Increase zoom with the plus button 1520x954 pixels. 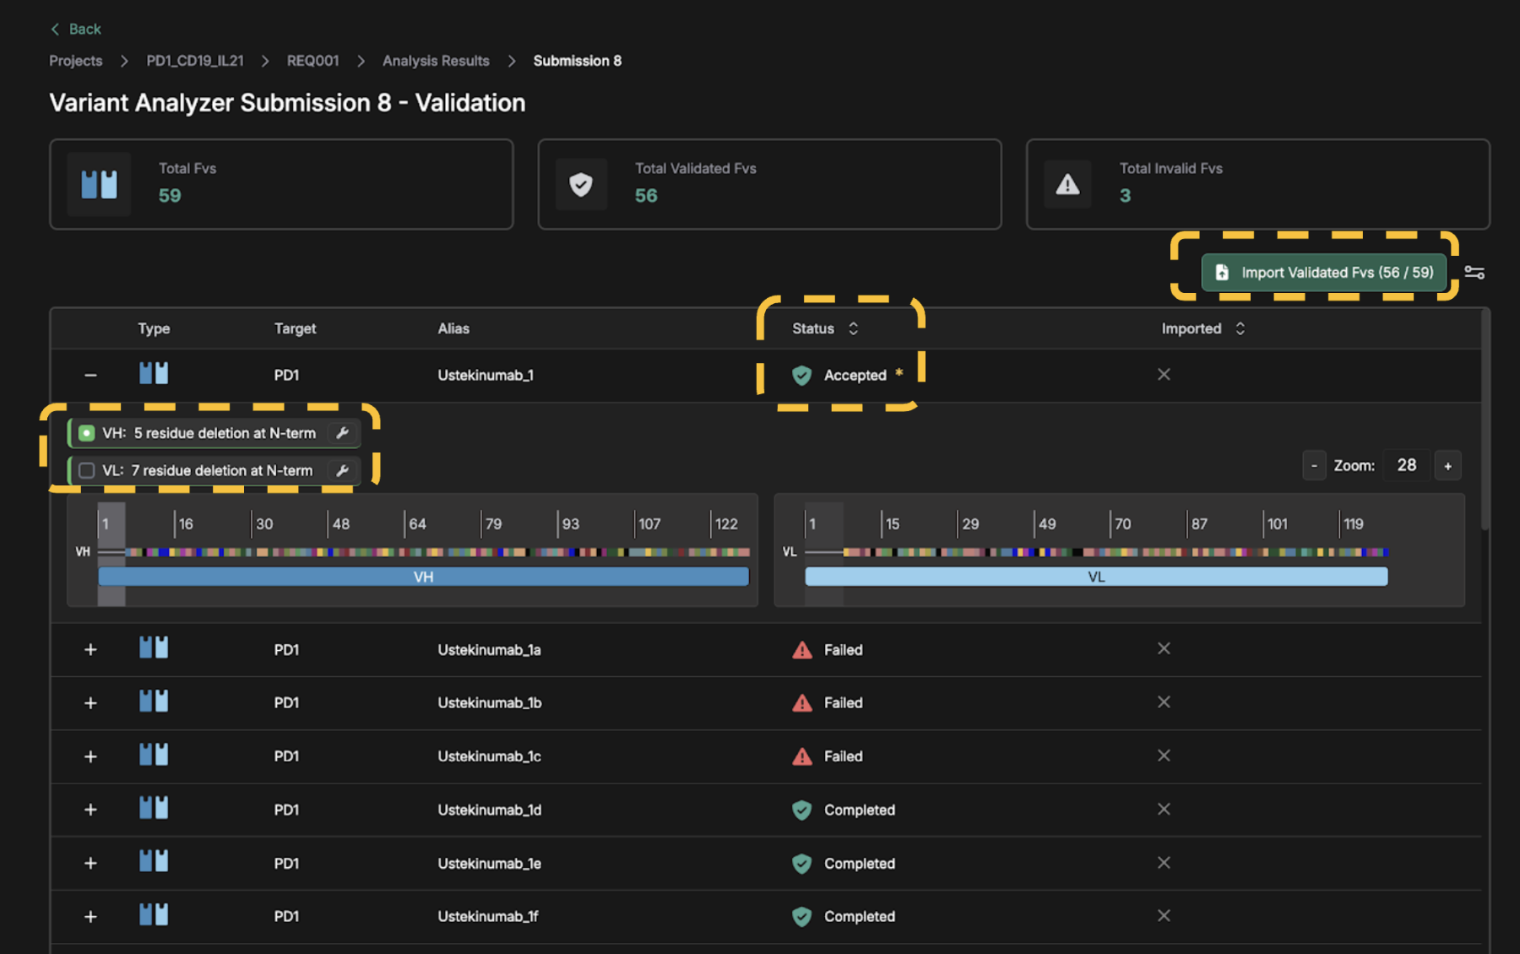tap(1447, 466)
